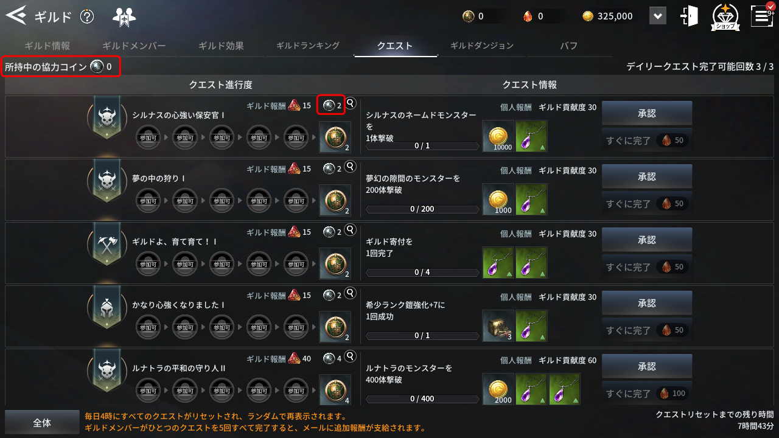Switch to the ギルドダンジョン tab

(x=481, y=46)
